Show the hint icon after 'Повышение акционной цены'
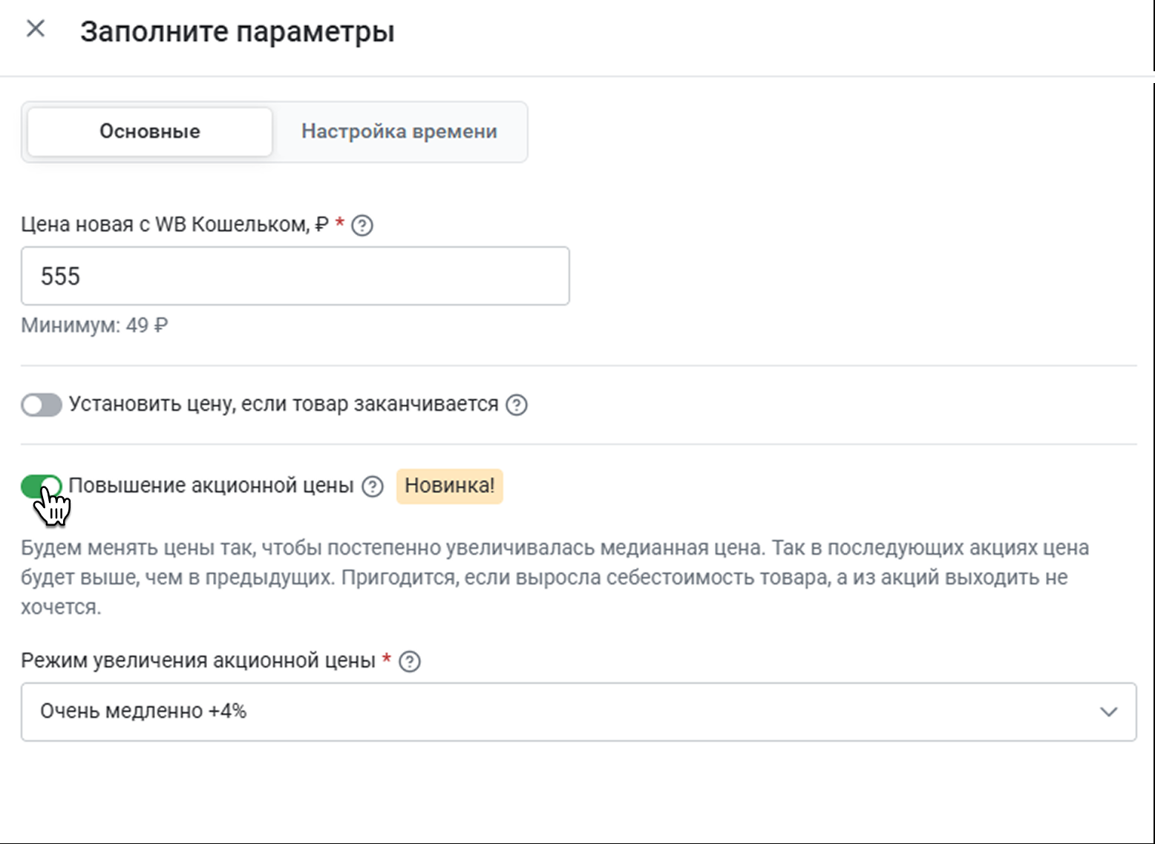Image resolution: width=1155 pixels, height=844 pixels. [373, 487]
